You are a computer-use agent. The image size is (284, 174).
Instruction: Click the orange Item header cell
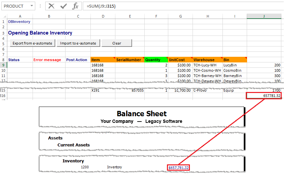(102, 60)
